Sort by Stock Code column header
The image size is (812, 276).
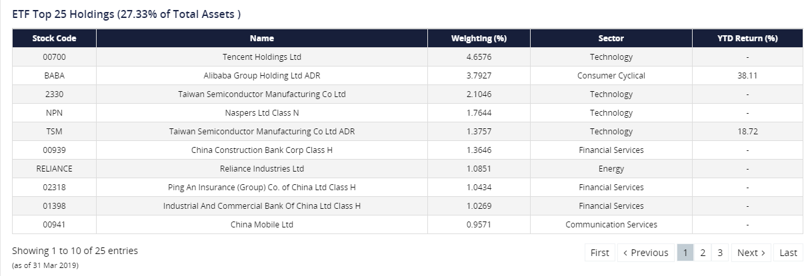[x=54, y=39]
